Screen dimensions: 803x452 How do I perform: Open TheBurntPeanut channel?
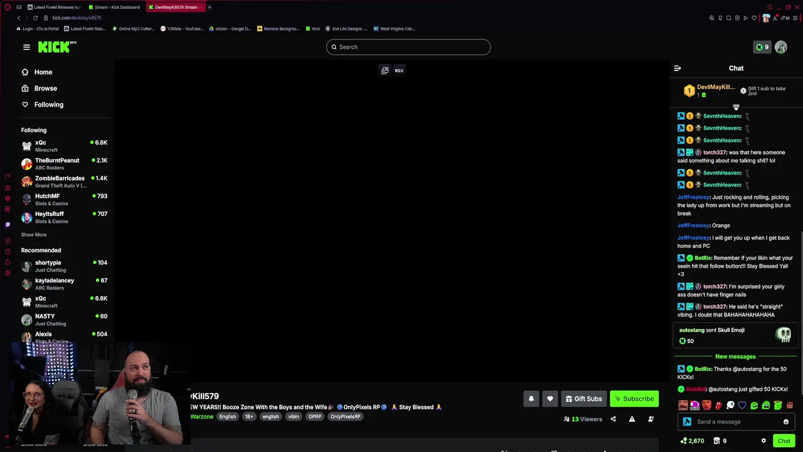point(64,164)
